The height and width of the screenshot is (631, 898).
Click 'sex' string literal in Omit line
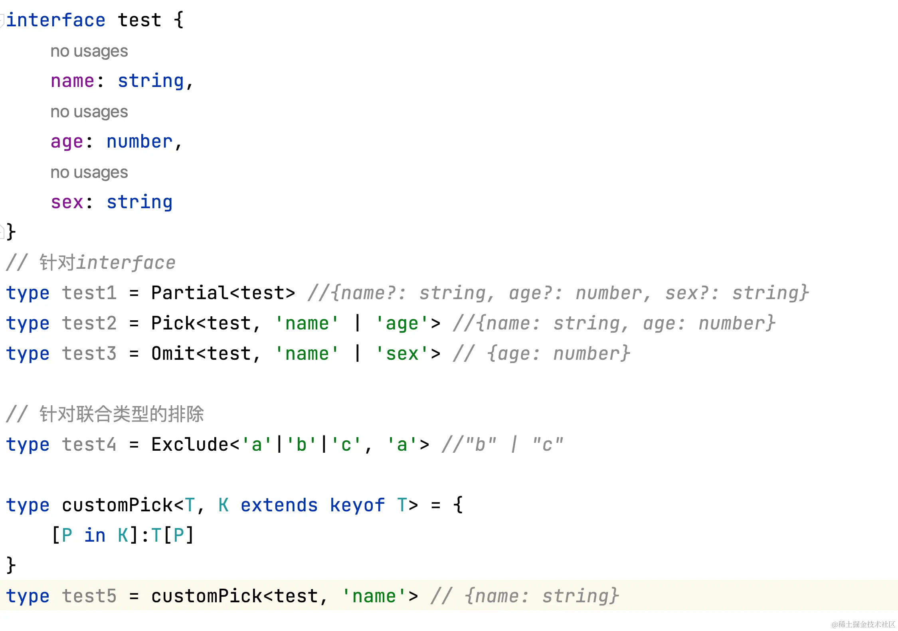(402, 354)
